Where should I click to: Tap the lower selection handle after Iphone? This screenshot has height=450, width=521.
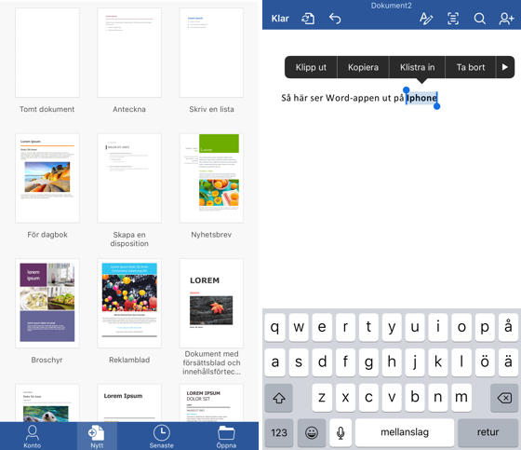437,106
